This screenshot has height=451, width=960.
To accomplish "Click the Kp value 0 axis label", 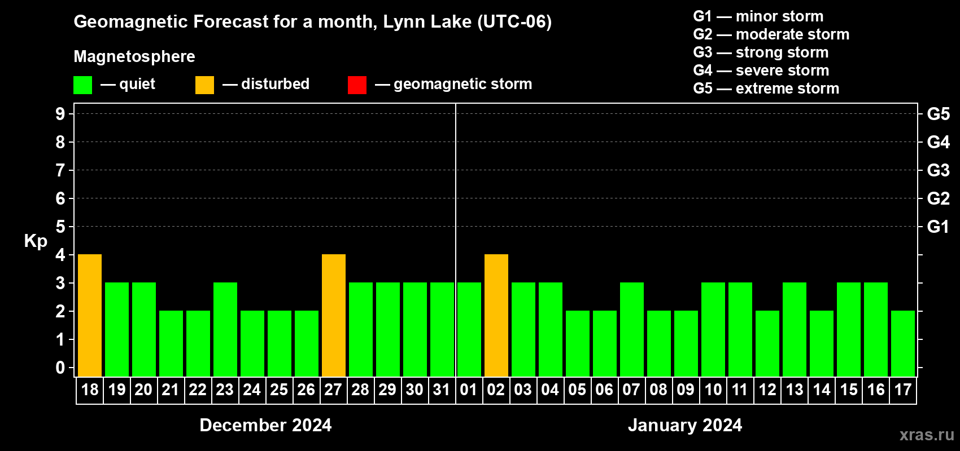I will (60, 368).
